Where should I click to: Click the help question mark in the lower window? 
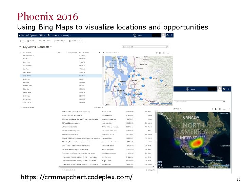pyautogui.click(x=228, y=89)
